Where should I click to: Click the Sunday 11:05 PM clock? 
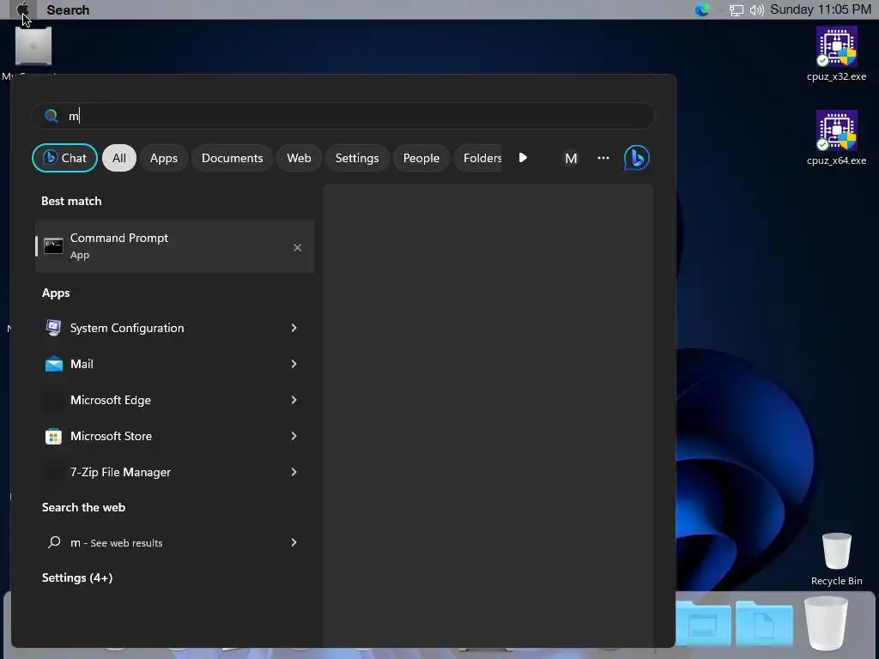point(820,9)
